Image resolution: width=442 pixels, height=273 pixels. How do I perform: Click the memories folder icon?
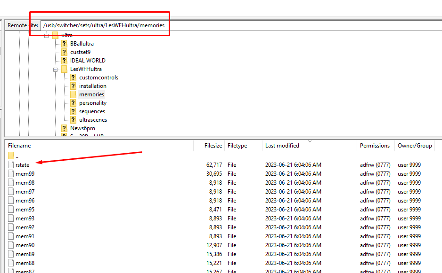[x=74, y=94]
